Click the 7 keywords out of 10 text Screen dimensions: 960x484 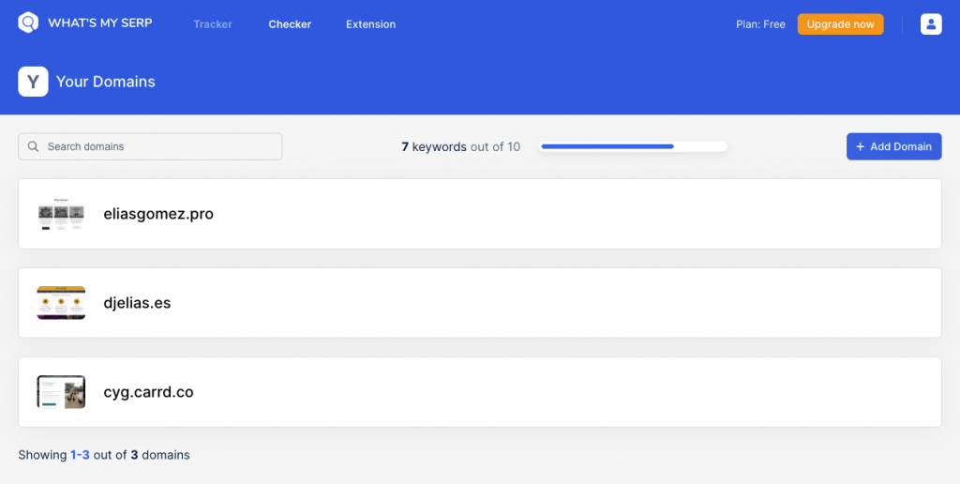click(460, 146)
